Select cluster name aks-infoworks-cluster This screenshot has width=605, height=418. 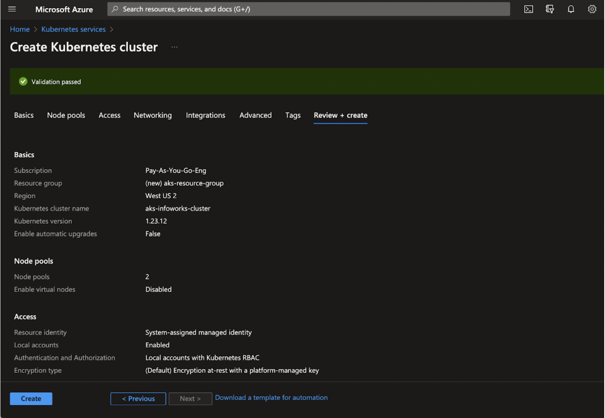pyautogui.click(x=178, y=208)
